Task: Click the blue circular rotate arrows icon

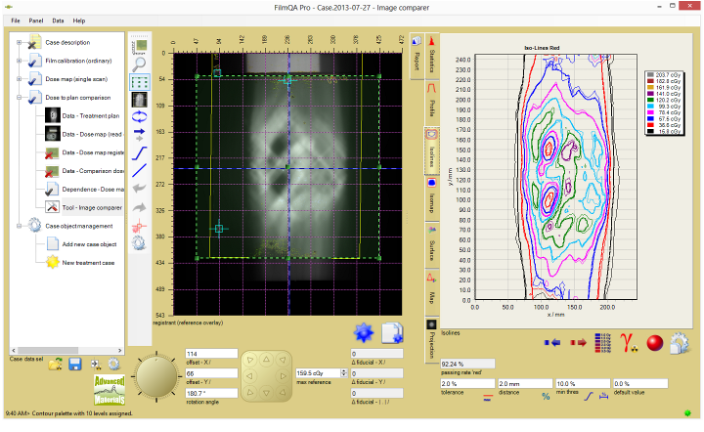Action: (139, 116)
